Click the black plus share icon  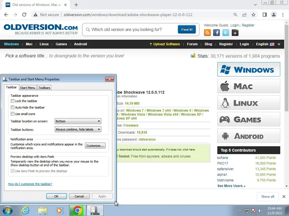tap(235, 33)
